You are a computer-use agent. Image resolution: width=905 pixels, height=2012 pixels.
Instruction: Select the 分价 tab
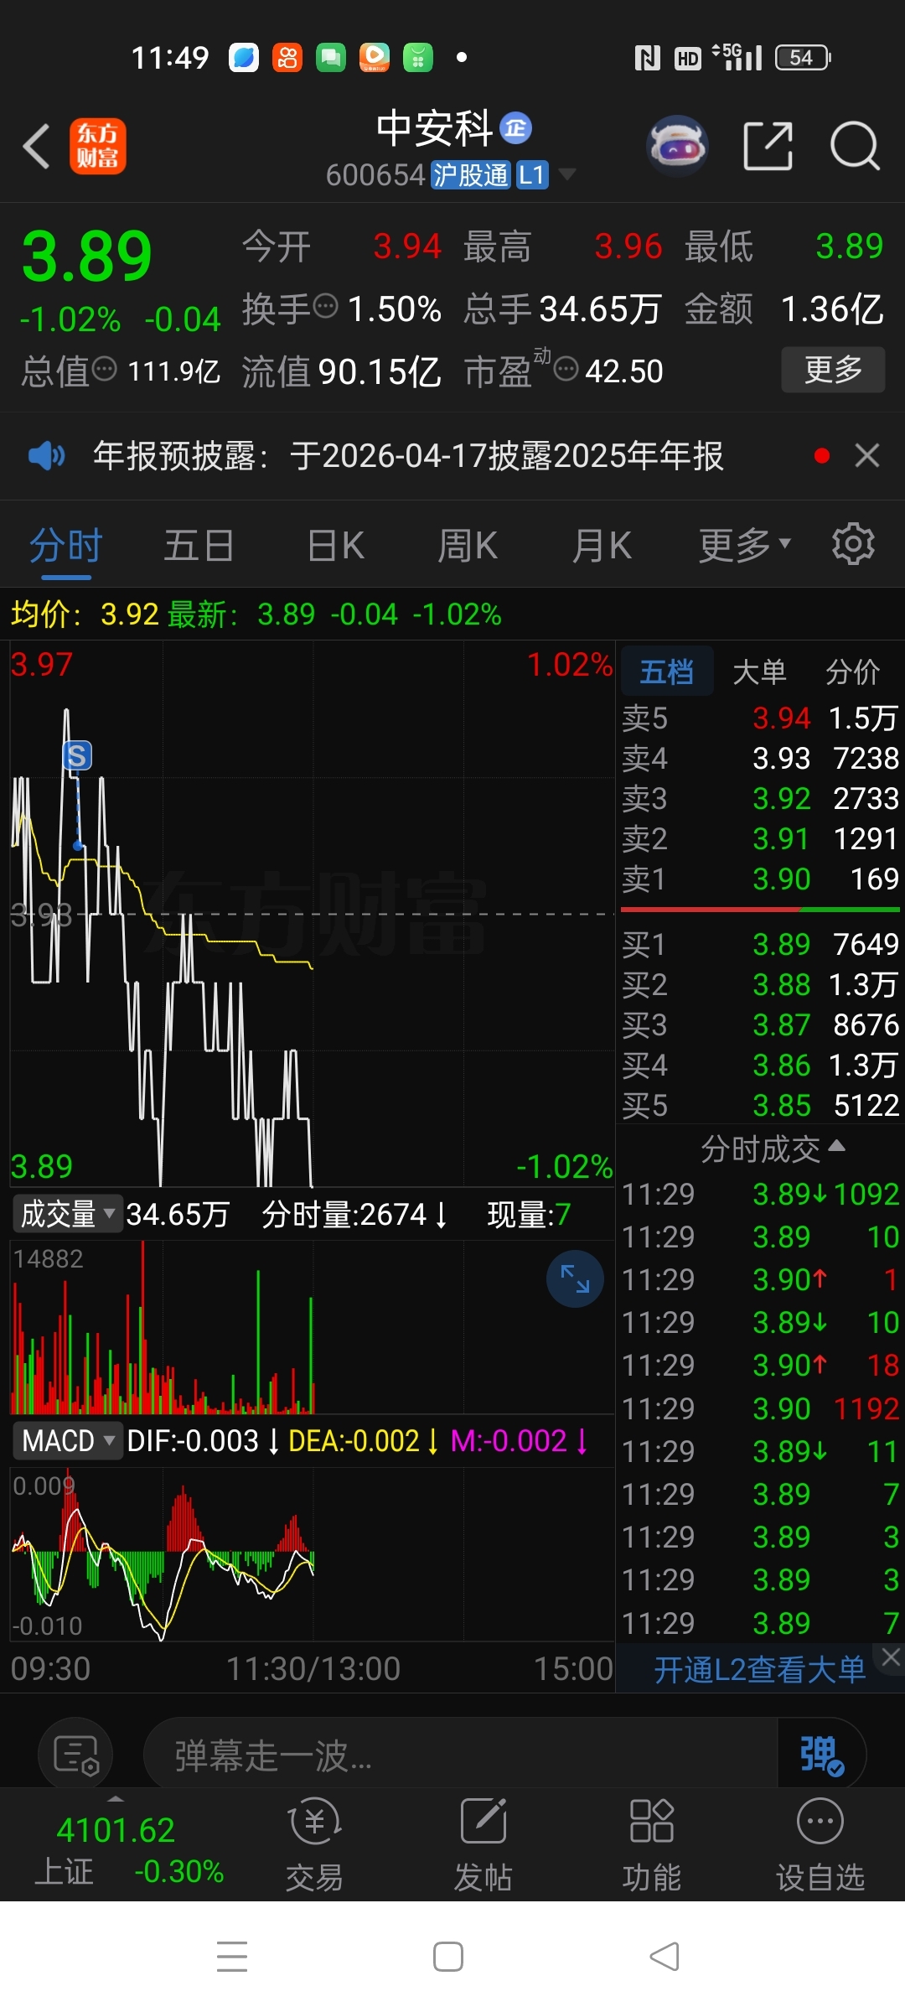click(x=852, y=672)
